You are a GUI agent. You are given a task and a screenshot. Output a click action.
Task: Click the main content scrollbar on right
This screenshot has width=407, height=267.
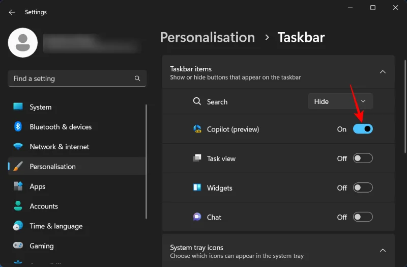click(x=405, y=106)
